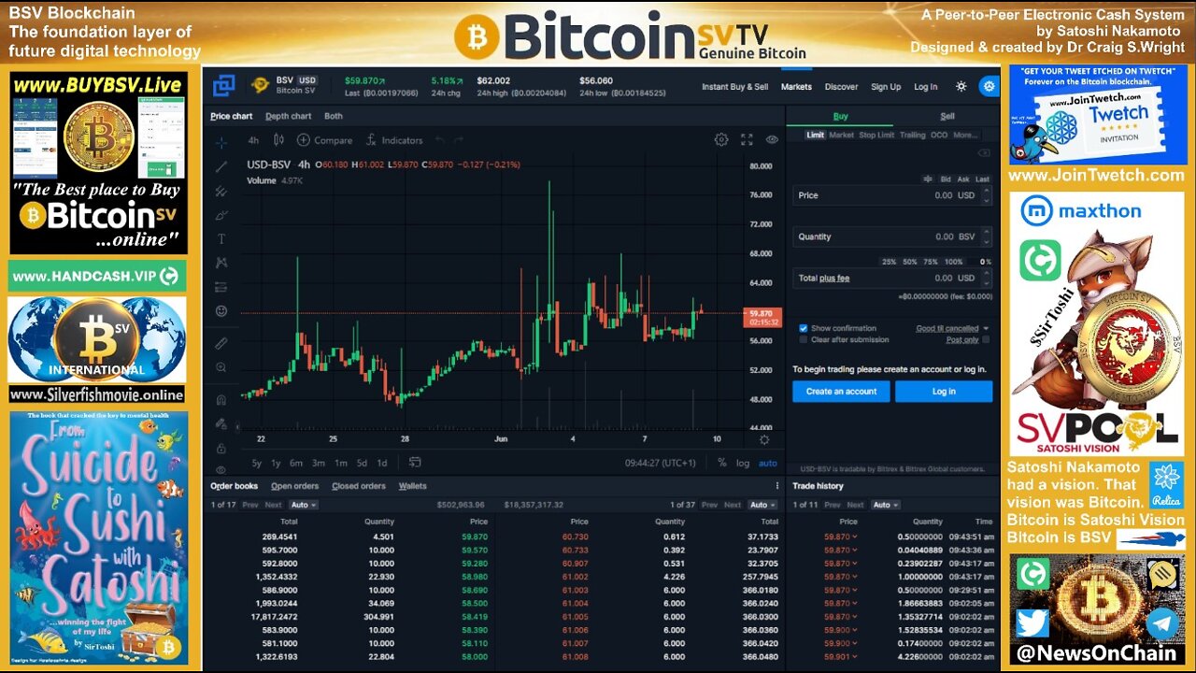
Task: Click buy price 59.570 in order book
Action: (x=475, y=551)
